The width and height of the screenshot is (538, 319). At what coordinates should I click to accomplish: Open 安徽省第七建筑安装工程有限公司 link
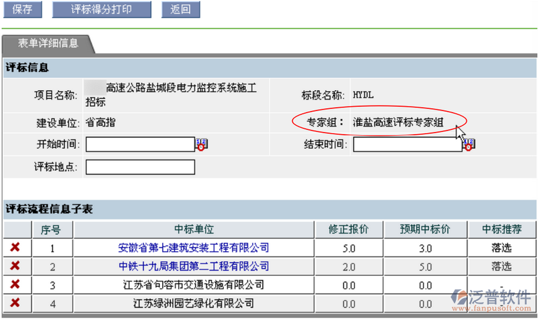(194, 248)
